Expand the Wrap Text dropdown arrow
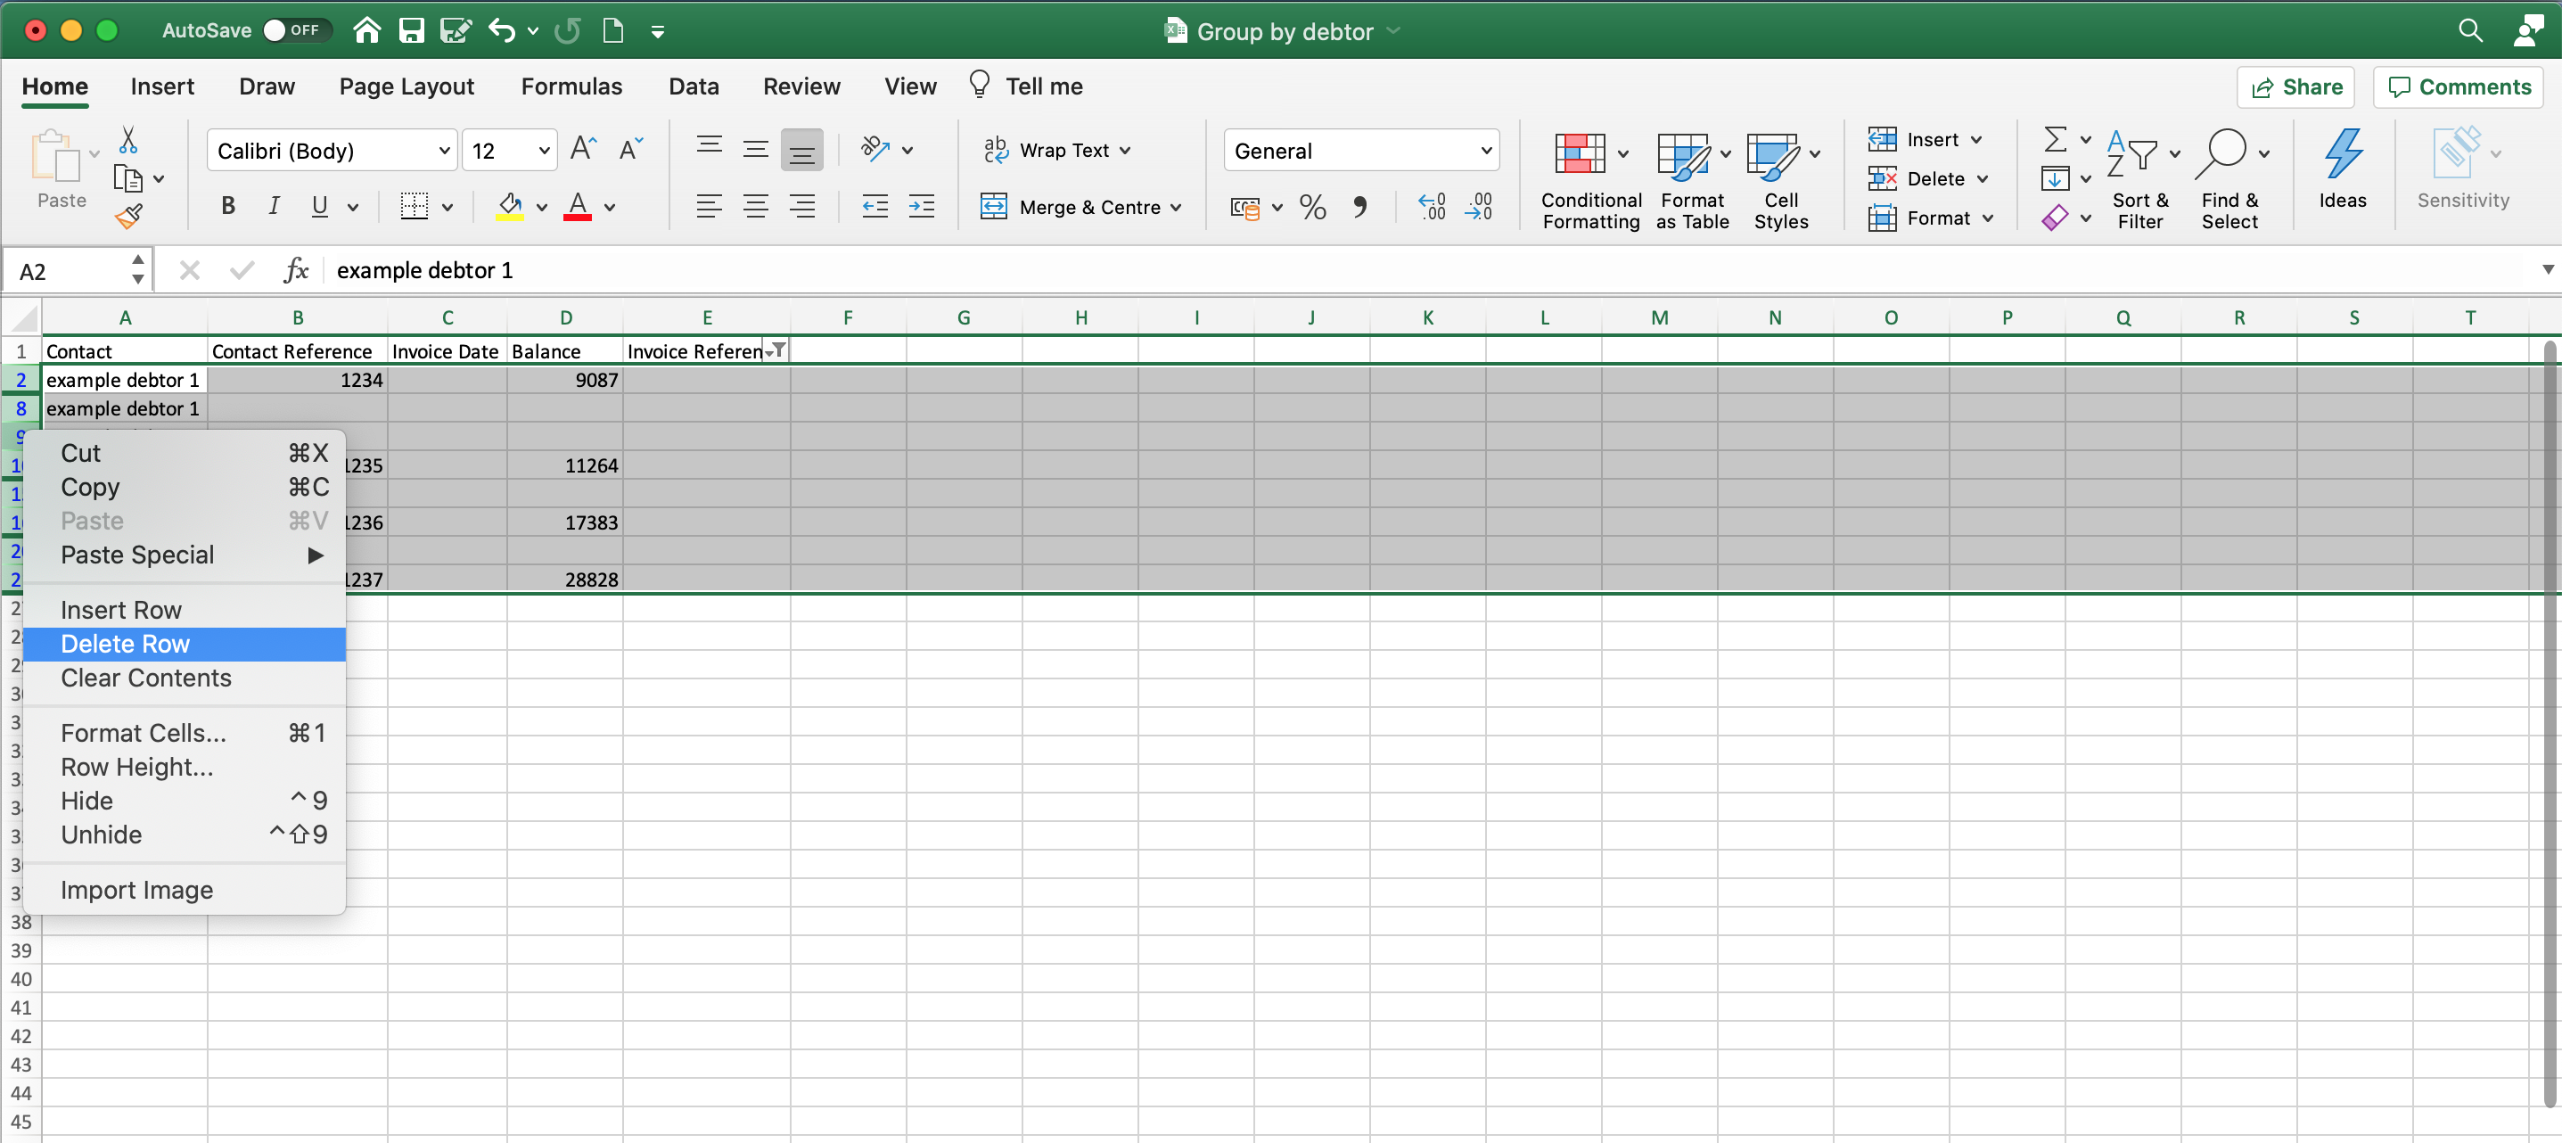This screenshot has height=1143, width=2562. 1126,152
